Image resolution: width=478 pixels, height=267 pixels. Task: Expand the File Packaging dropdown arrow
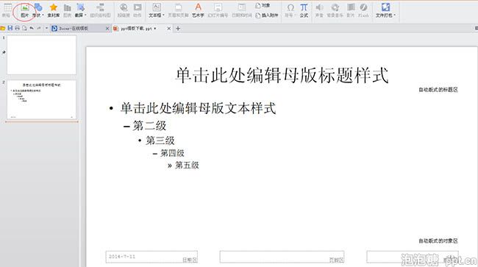[394, 15]
